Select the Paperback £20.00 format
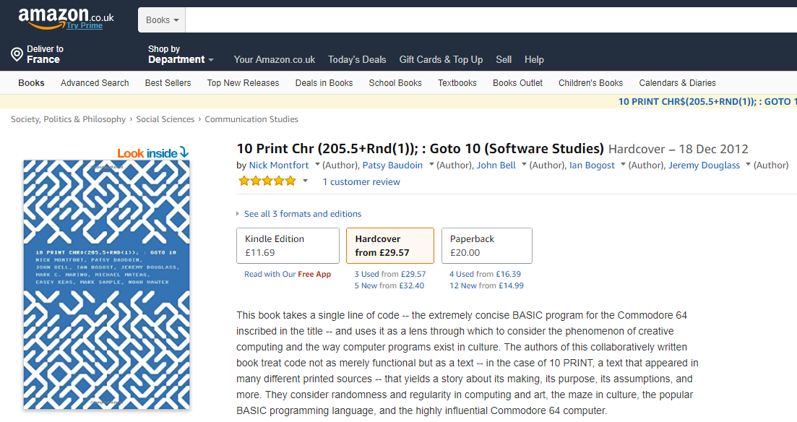The width and height of the screenshot is (797, 422). click(x=486, y=246)
